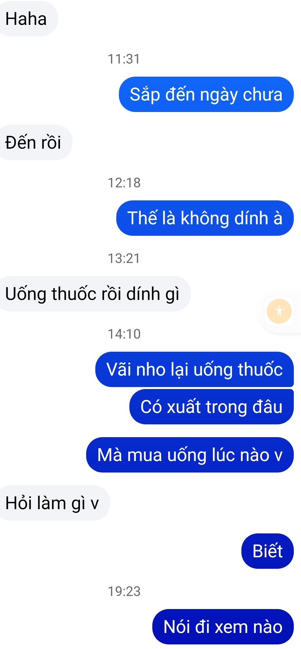Tap the 'Nói đi xem nào' message

pyautogui.click(x=223, y=627)
